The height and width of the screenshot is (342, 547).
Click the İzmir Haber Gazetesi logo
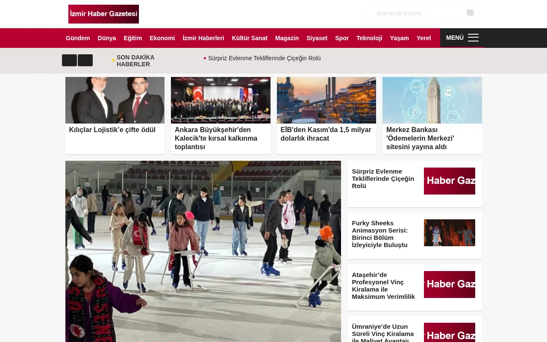(x=103, y=14)
